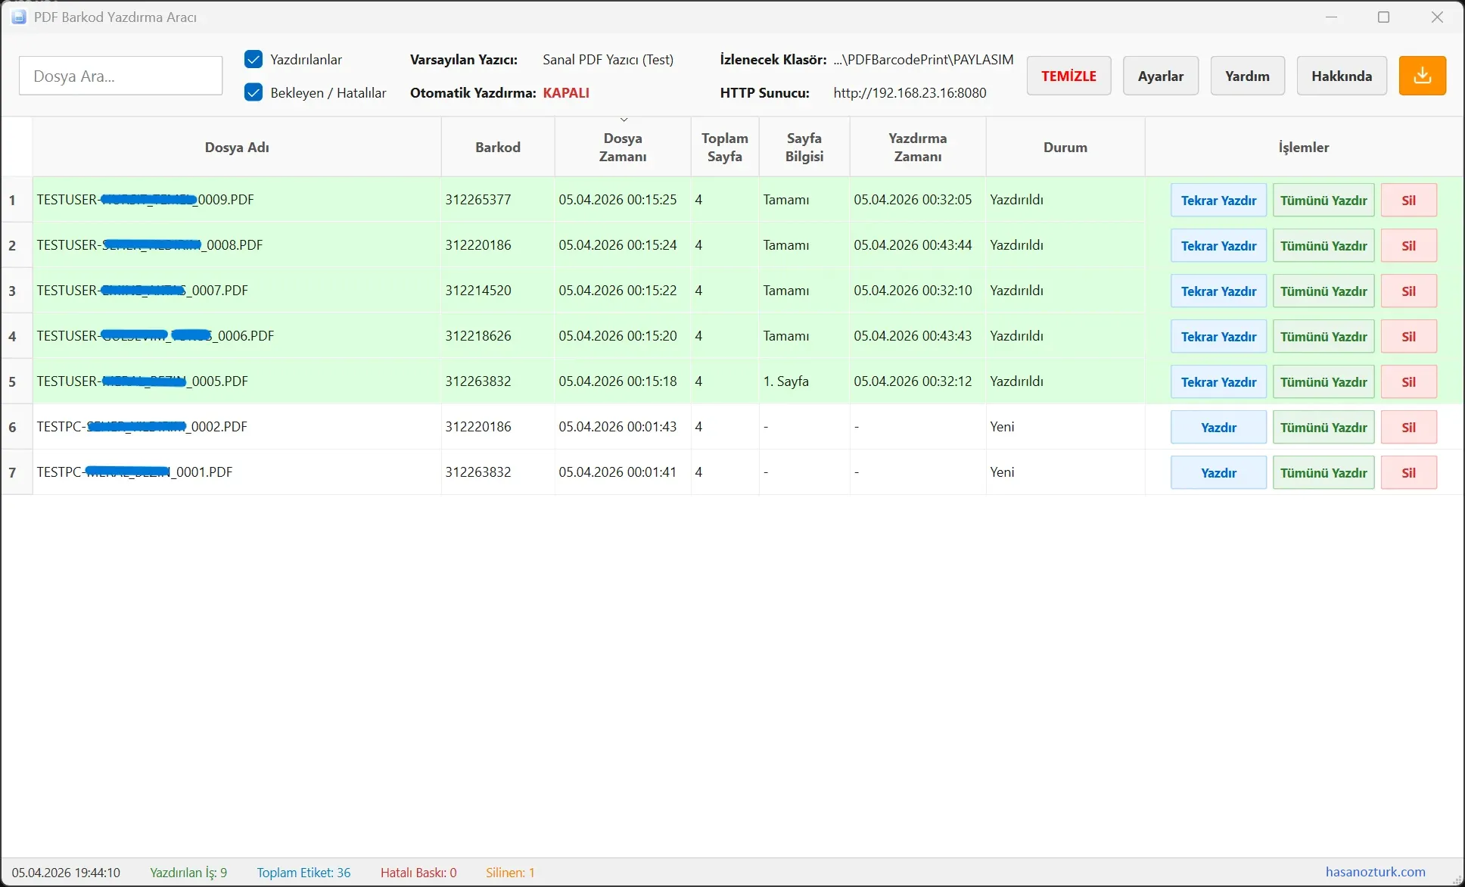
Task: Delete row 5 with Sil button
Action: [1408, 381]
